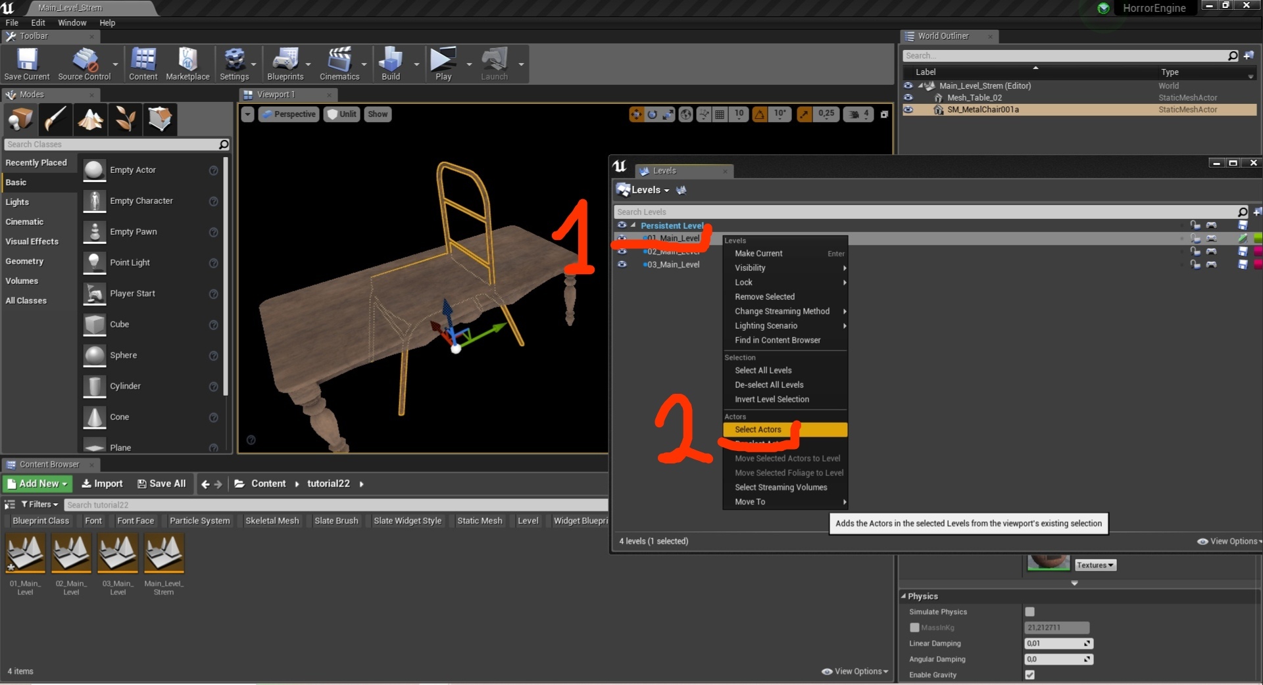Click the Blueprints toolbar icon
Screen dimensions: 1263x685
285,64
